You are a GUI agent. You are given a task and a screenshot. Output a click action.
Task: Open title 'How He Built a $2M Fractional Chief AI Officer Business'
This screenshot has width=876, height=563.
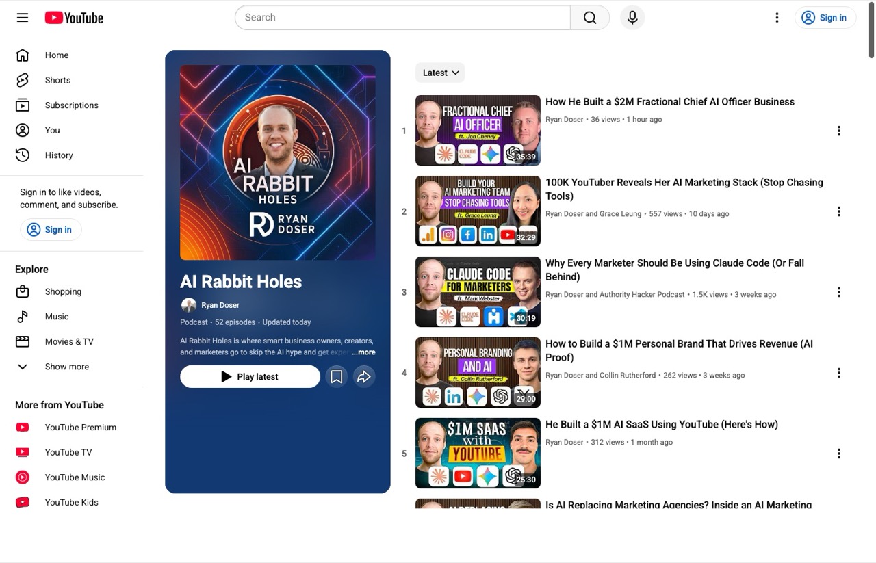point(670,101)
